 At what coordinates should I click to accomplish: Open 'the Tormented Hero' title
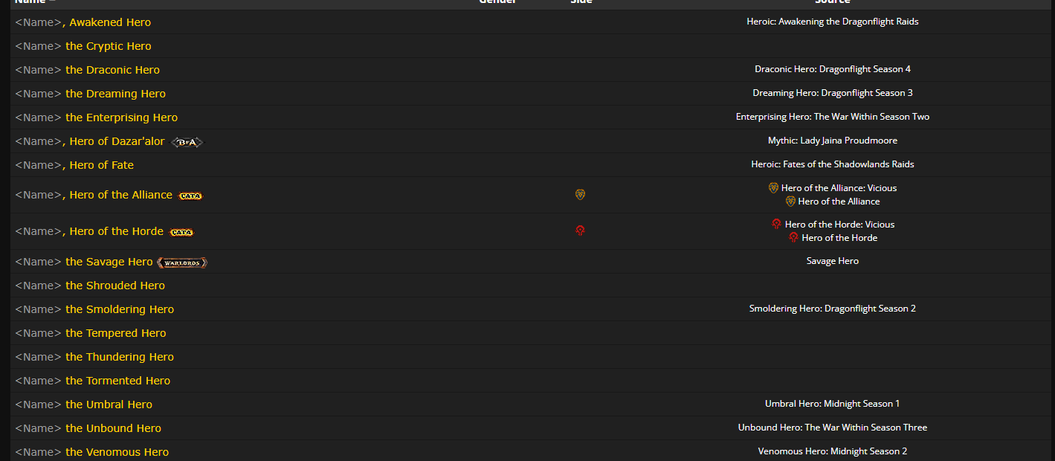(x=118, y=381)
